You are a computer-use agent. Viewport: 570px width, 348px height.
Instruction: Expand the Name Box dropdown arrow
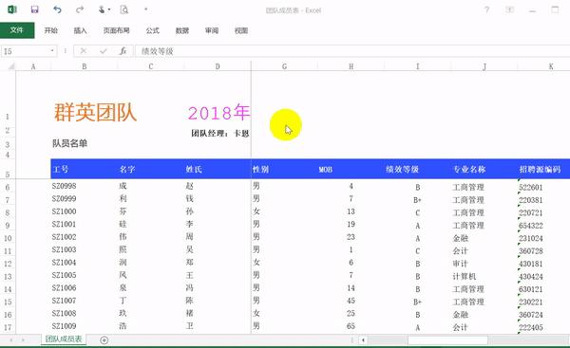[x=52, y=51]
